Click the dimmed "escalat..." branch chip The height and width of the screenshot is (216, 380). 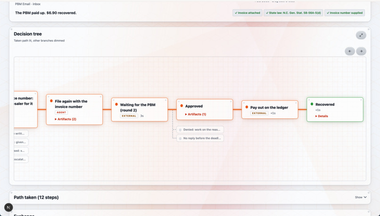pyautogui.click(x=21, y=160)
